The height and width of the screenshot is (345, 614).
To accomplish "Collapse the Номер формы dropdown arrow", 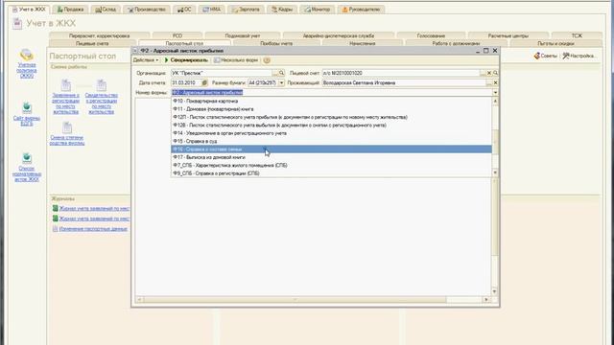I will [495, 93].
